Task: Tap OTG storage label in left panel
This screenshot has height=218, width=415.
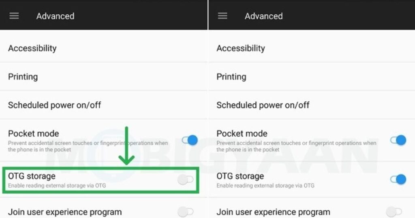Action: click(x=32, y=176)
